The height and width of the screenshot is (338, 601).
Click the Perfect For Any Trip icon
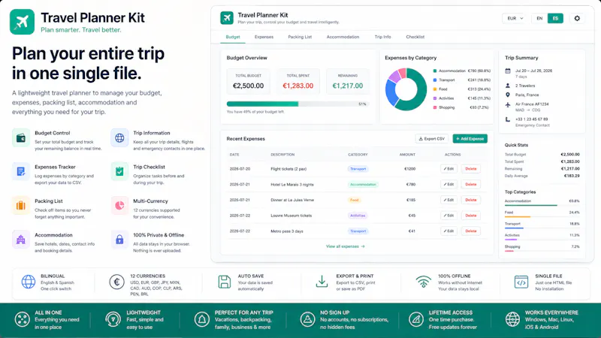(x=201, y=319)
